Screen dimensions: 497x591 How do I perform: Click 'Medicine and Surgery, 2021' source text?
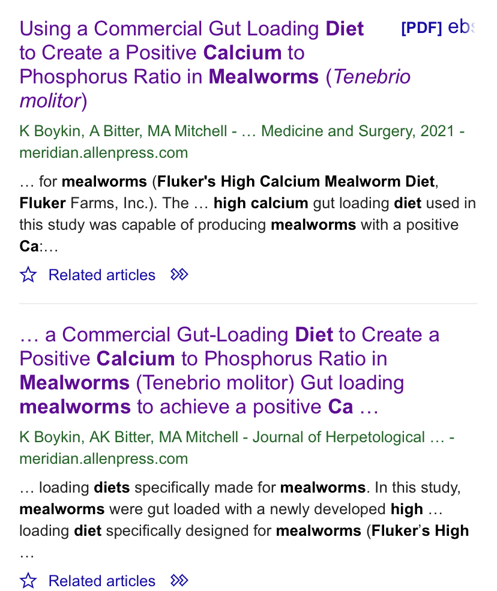[x=358, y=131]
